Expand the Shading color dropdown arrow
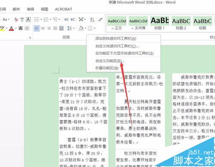The height and width of the screenshot is (167, 215). (85, 28)
